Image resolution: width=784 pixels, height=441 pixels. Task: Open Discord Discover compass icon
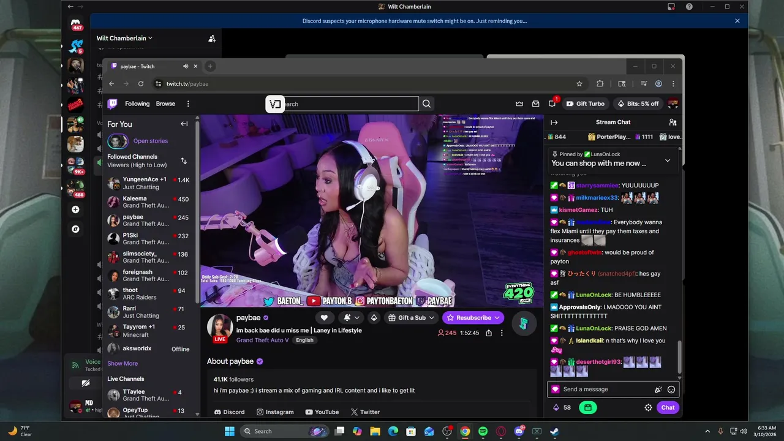tap(75, 229)
